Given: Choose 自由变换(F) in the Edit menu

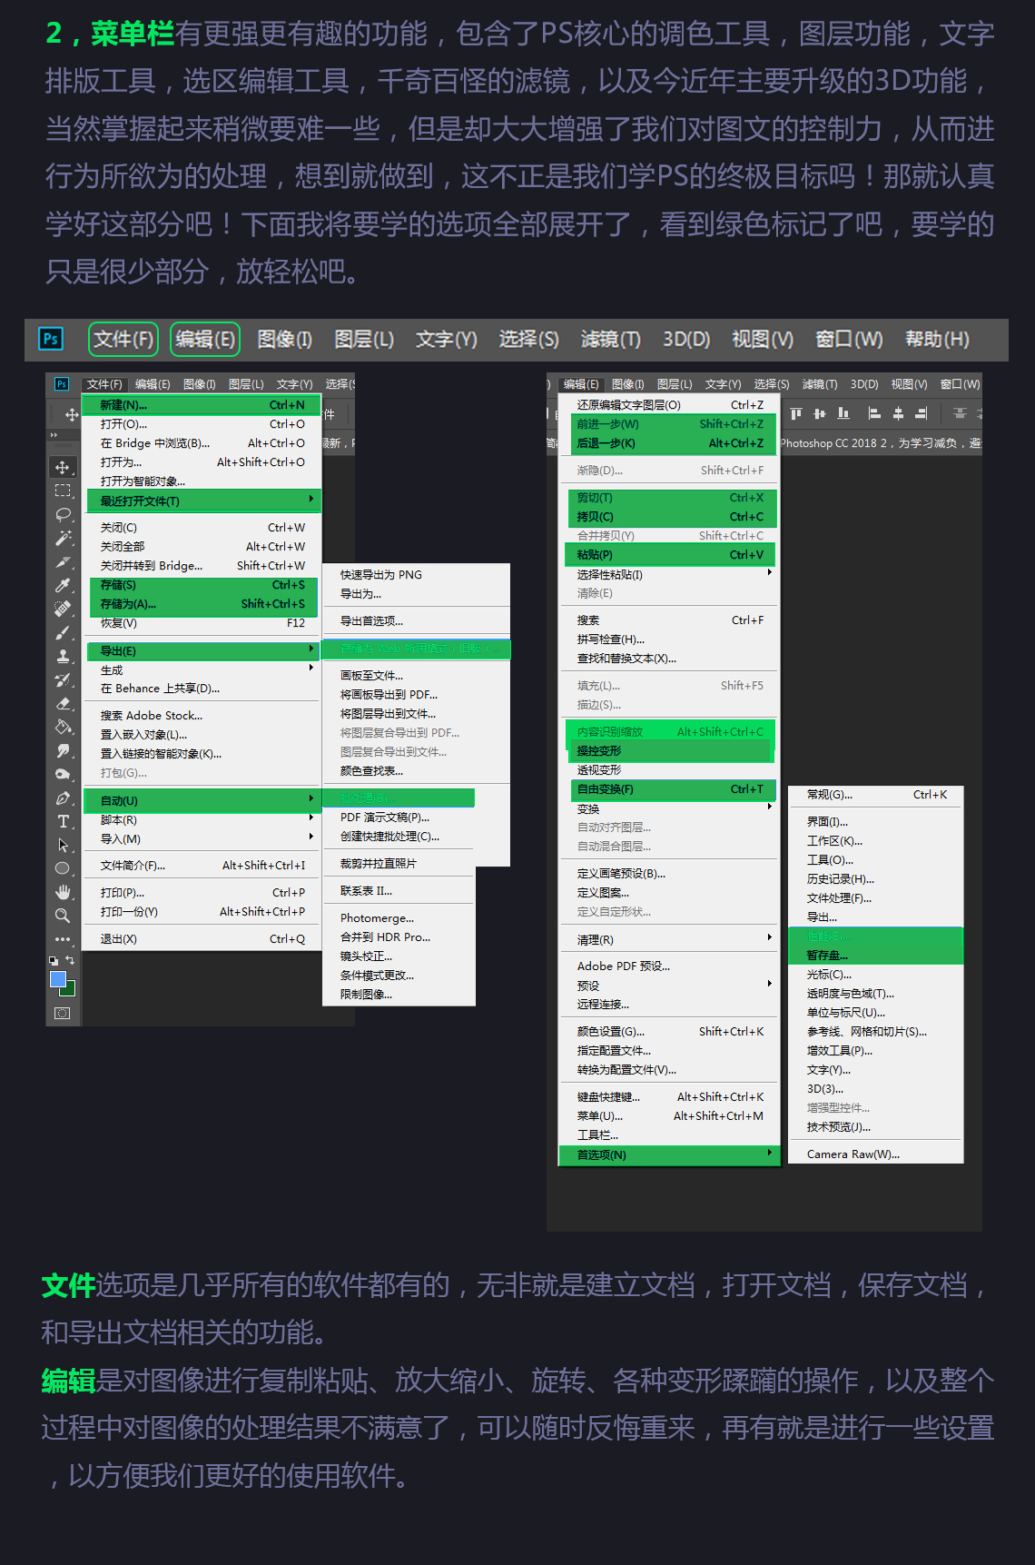Looking at the screenshot, I should tap(674, 789).
